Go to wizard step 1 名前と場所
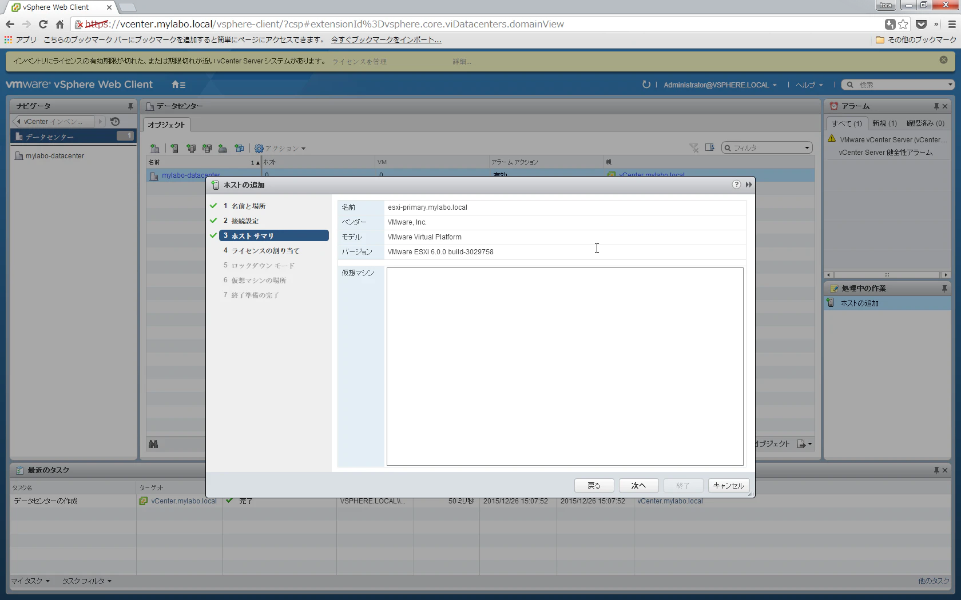The image size is (961, 600). tap(249, 206)
